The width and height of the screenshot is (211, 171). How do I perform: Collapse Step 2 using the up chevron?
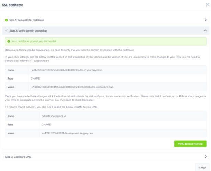[205, 30]
